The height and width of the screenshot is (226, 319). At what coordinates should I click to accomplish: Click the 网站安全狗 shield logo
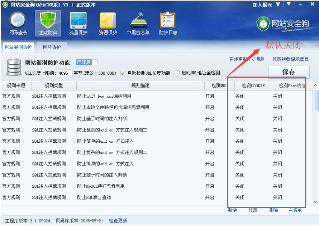point(262,24)
